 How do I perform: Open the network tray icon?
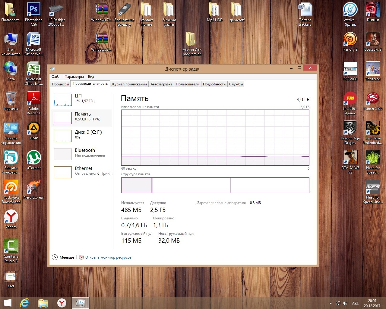[x=338, y=303]
